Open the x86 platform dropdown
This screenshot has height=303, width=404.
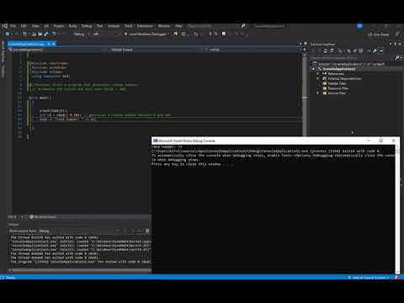107,35
